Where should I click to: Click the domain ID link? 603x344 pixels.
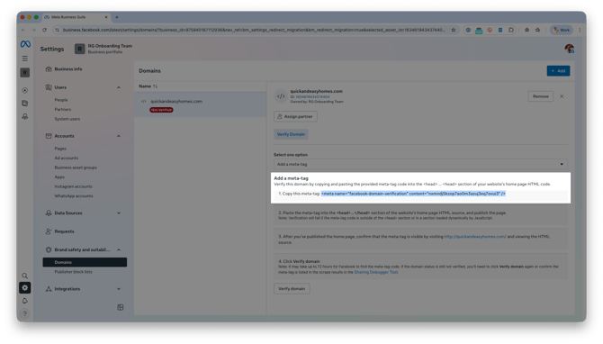[312, 96]
